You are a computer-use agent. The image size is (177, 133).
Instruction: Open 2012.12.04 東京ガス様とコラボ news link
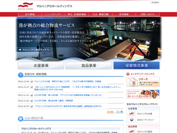(68, 82)
